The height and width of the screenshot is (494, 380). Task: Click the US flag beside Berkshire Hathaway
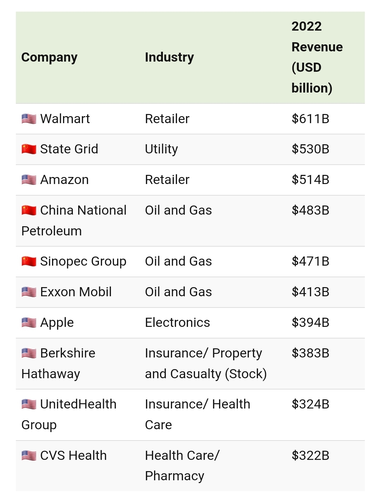[29, 353]
